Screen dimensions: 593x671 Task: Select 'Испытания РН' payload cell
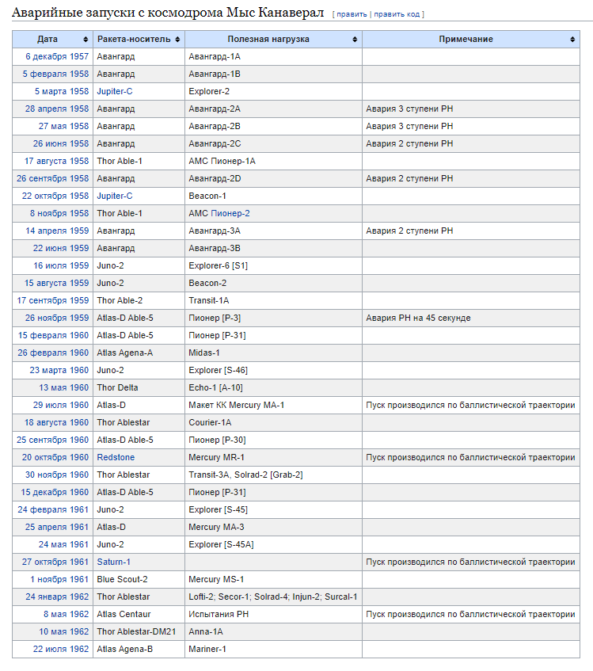[x=274, y=615]
